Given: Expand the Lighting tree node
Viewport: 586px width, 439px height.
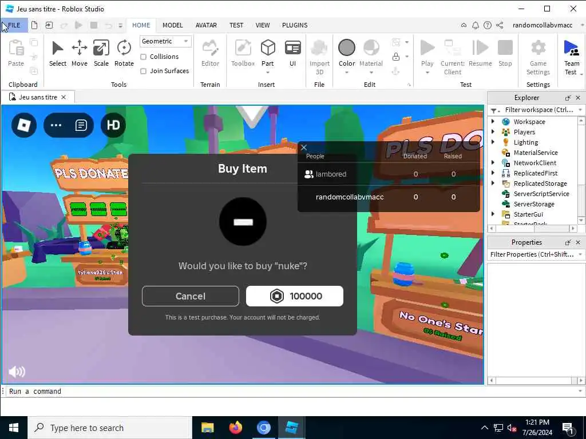Looking at the screenshot, I should [493, 142].
